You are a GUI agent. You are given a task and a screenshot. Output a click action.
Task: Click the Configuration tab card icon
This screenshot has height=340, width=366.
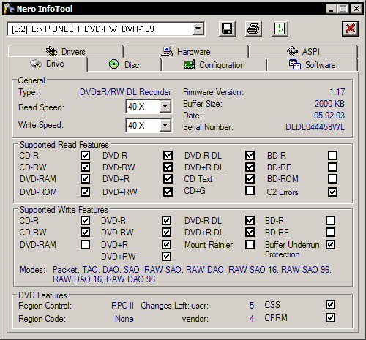point(190,65)
